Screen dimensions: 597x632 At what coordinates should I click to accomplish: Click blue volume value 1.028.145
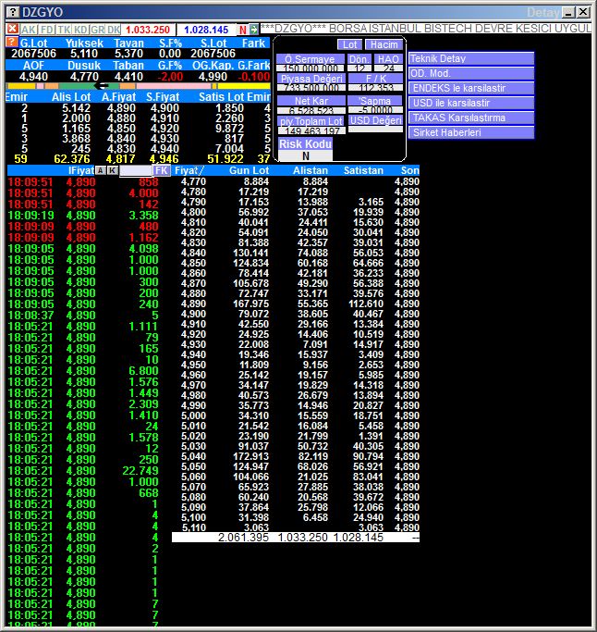pos(206,30)
